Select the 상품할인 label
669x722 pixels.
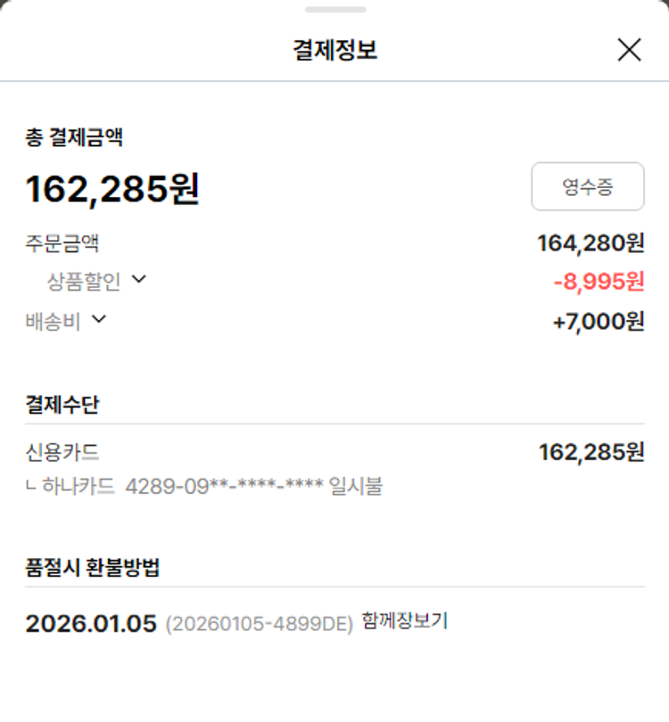(83, 282)
